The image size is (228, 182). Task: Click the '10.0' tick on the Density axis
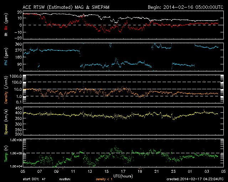[x=18, y=89]
